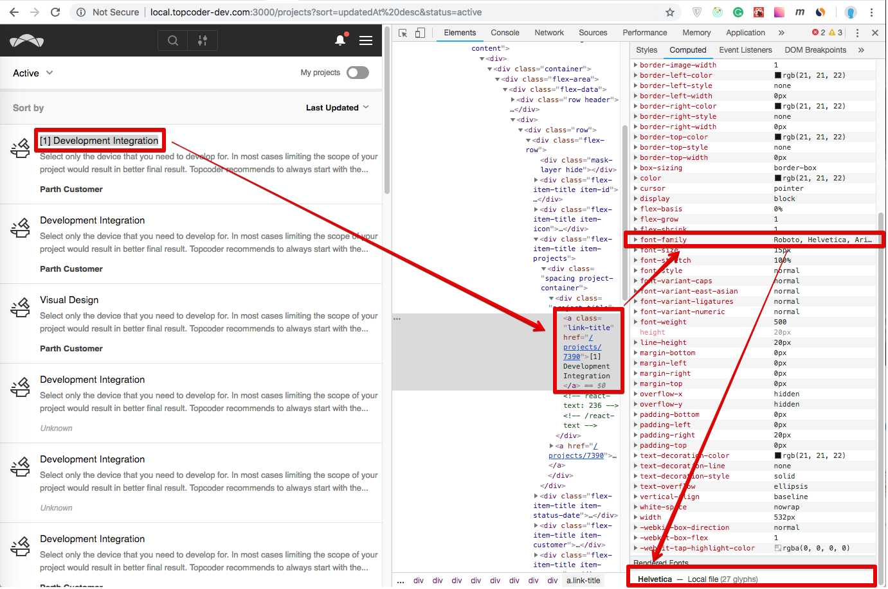Image resolution: width=888 pixels, height=589 pixels.
Task: Go back with the browser back arrow
Action: tap(14, 12)
